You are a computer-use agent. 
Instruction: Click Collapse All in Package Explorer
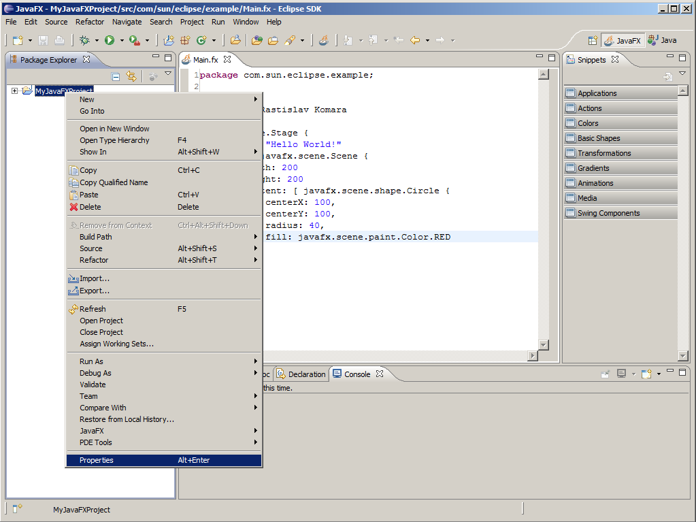pyautogui.click(x=116, y=77)
